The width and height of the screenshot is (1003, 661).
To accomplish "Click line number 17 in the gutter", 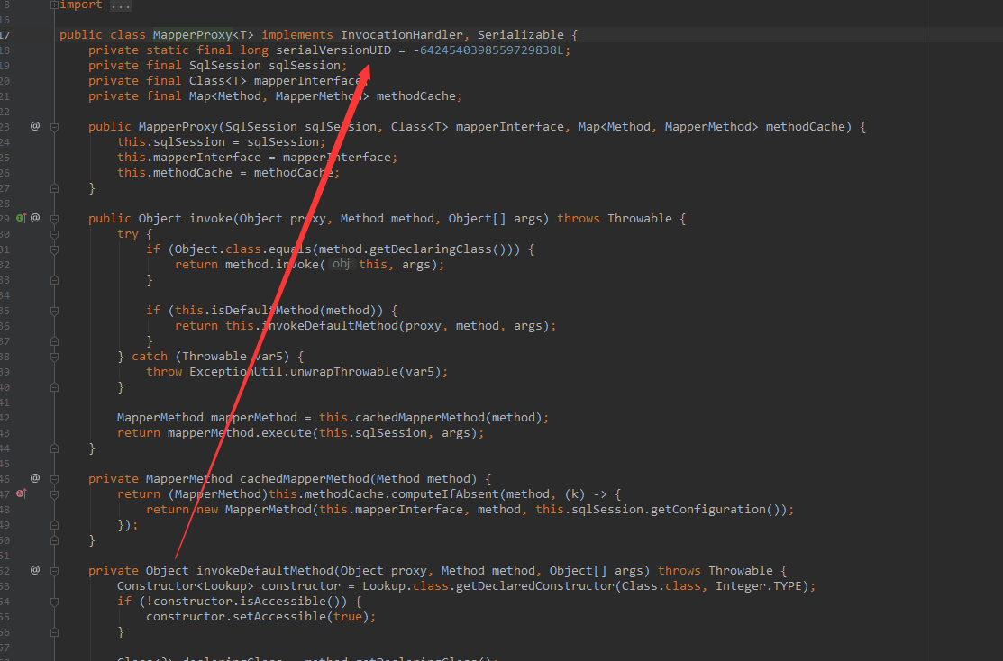I will (5, 35).
